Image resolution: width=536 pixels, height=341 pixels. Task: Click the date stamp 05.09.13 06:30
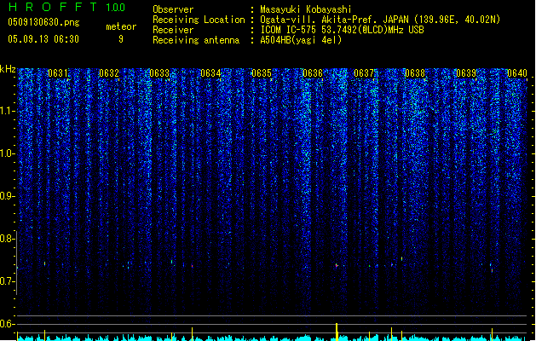pos(43,39)
